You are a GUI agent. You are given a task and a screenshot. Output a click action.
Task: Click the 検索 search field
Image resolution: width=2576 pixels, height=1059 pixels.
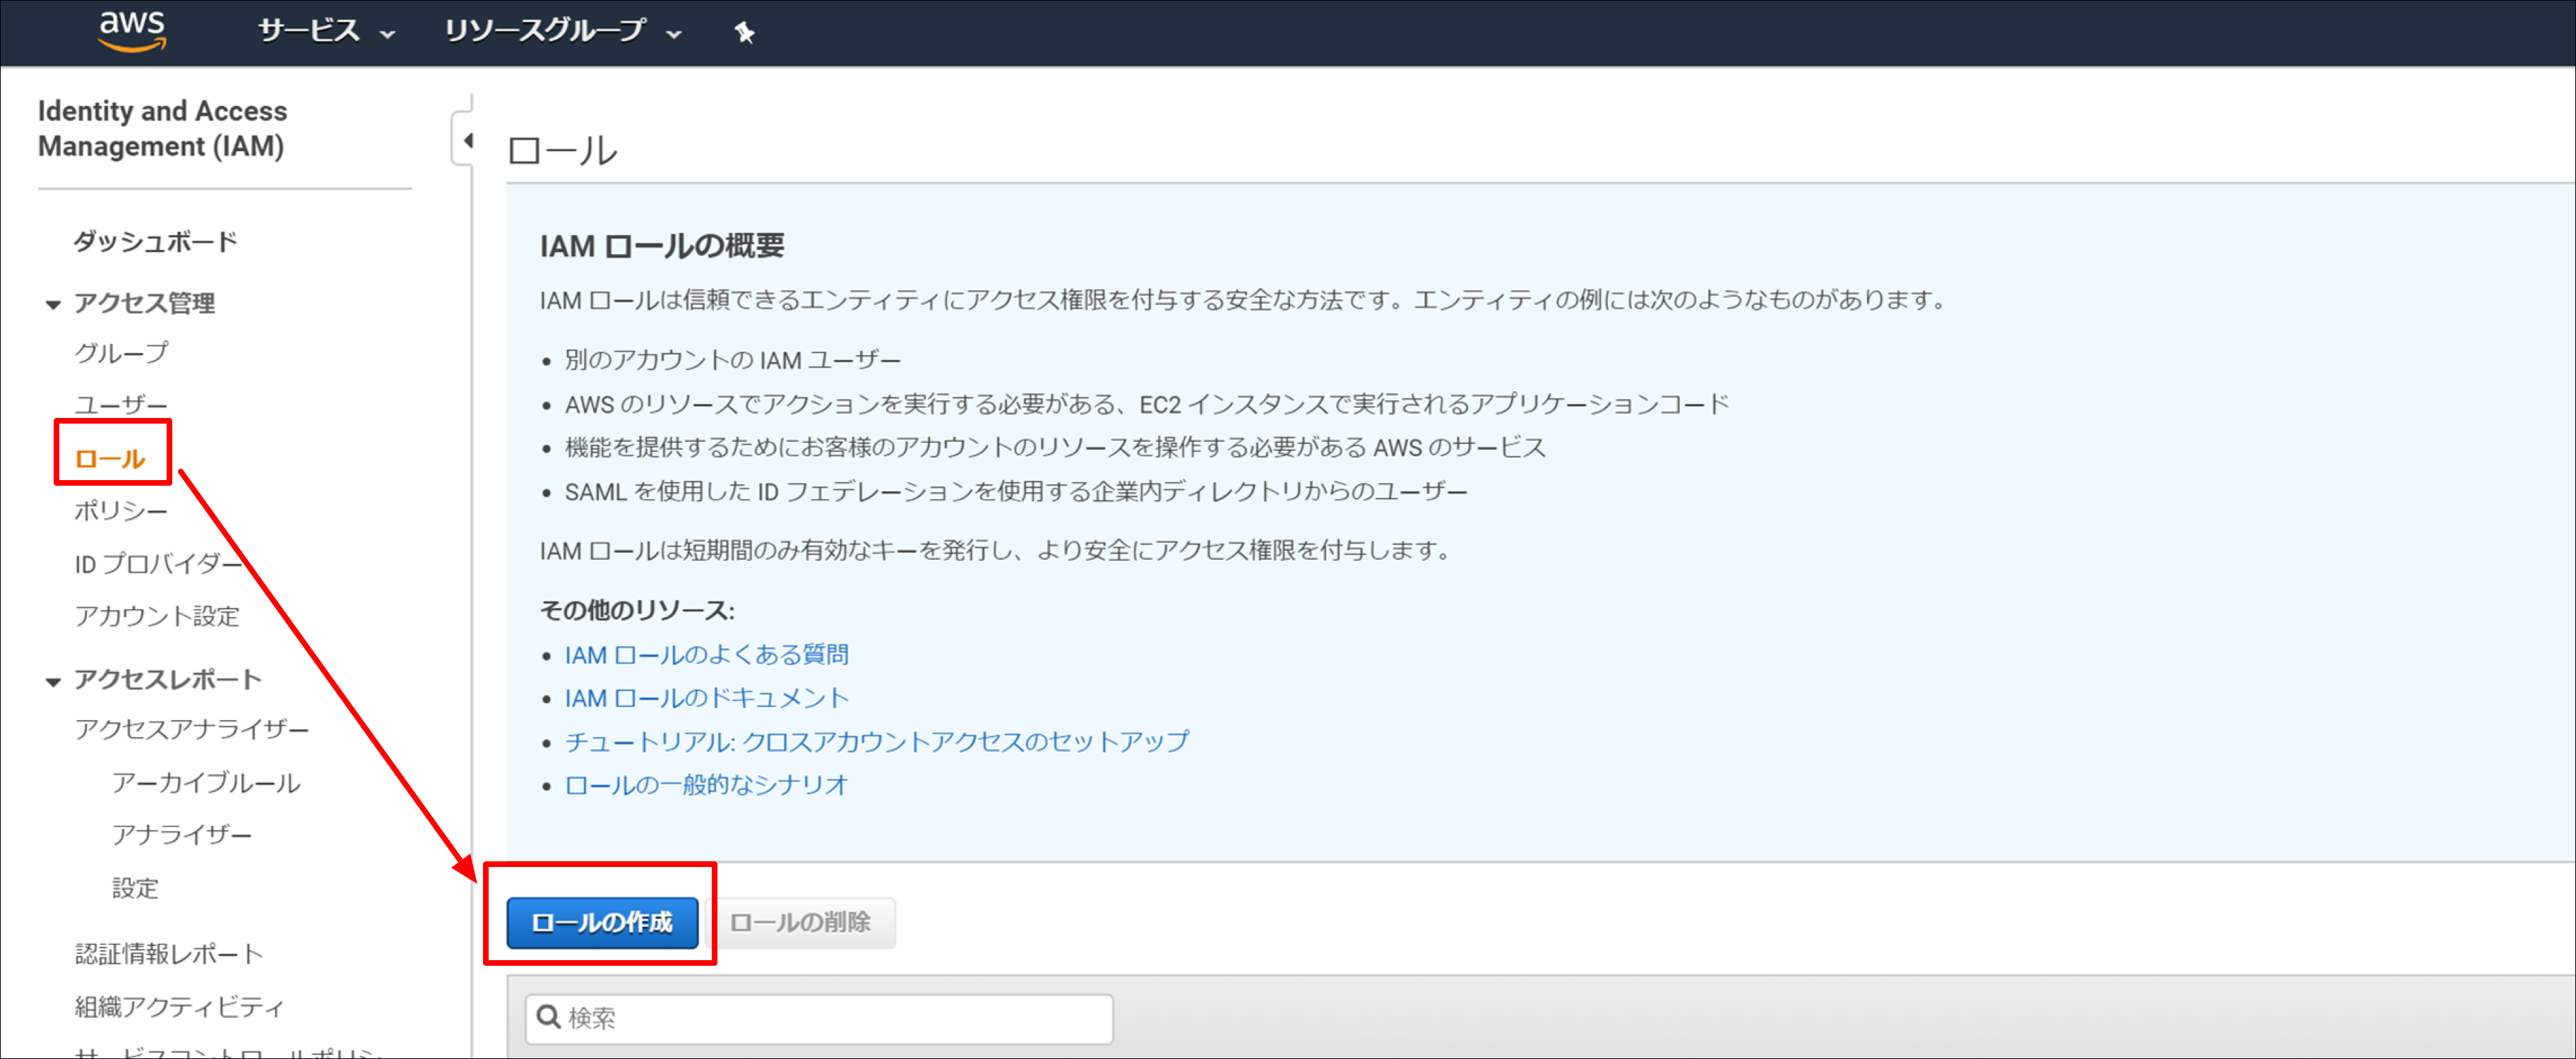click(x=818, y=1018)
